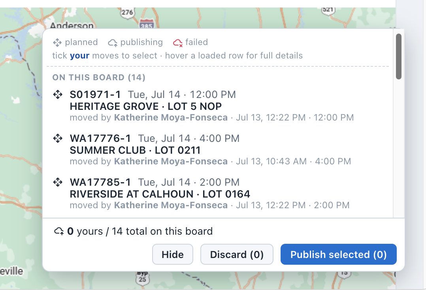Image resolution: width=426 pixels, height=290 pixels.
Task: Click the cloud upload icon by '0 yours'
Action: [59, 231]
